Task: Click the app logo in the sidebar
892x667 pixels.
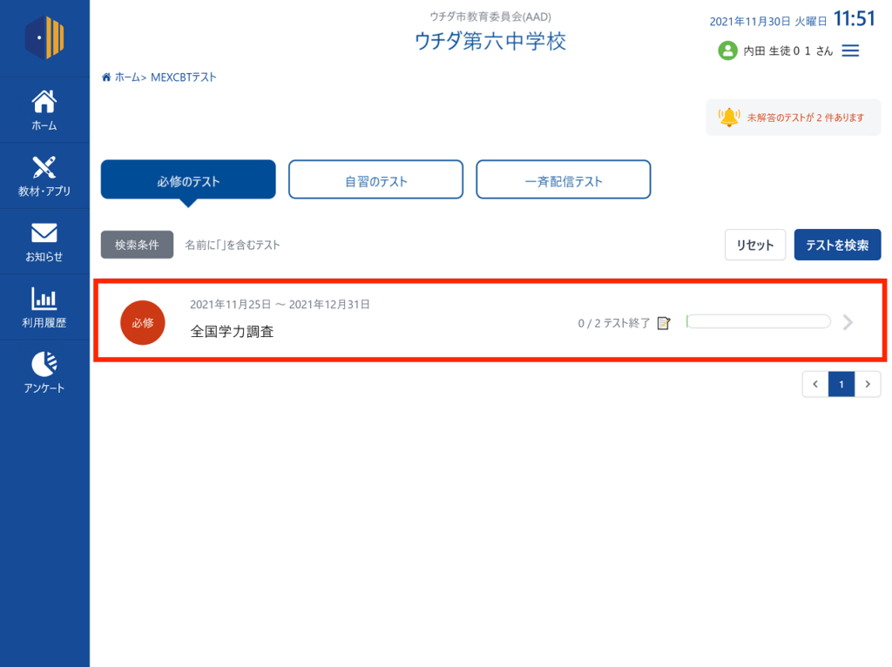Action: 44,37
